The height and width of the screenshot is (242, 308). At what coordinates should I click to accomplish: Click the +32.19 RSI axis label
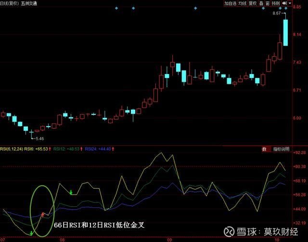299,223
